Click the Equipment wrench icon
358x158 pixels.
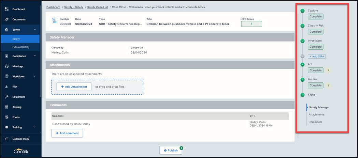tap(6, 97)
